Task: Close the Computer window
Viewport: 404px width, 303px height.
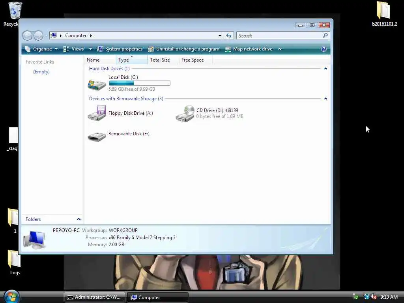Action: [x=324, y=25]
